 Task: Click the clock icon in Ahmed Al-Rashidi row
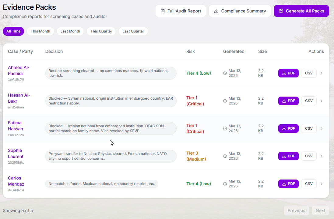coord(225,73)
